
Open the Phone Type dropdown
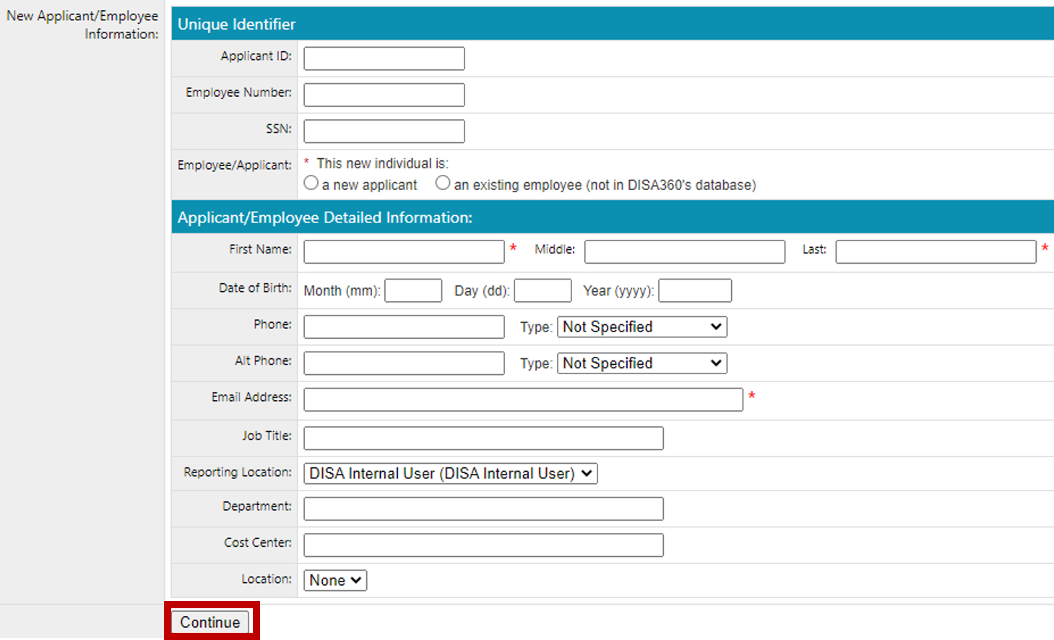click(642, 327)
